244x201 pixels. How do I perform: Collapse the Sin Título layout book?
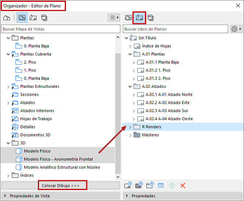(x=126, y=38)
